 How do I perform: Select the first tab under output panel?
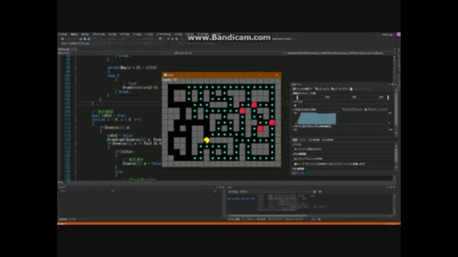(x=234, y=219)
